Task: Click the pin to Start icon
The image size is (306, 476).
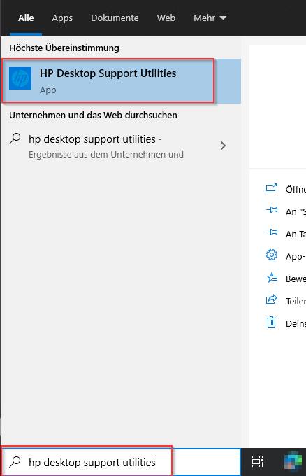Action: coord(272,210)
